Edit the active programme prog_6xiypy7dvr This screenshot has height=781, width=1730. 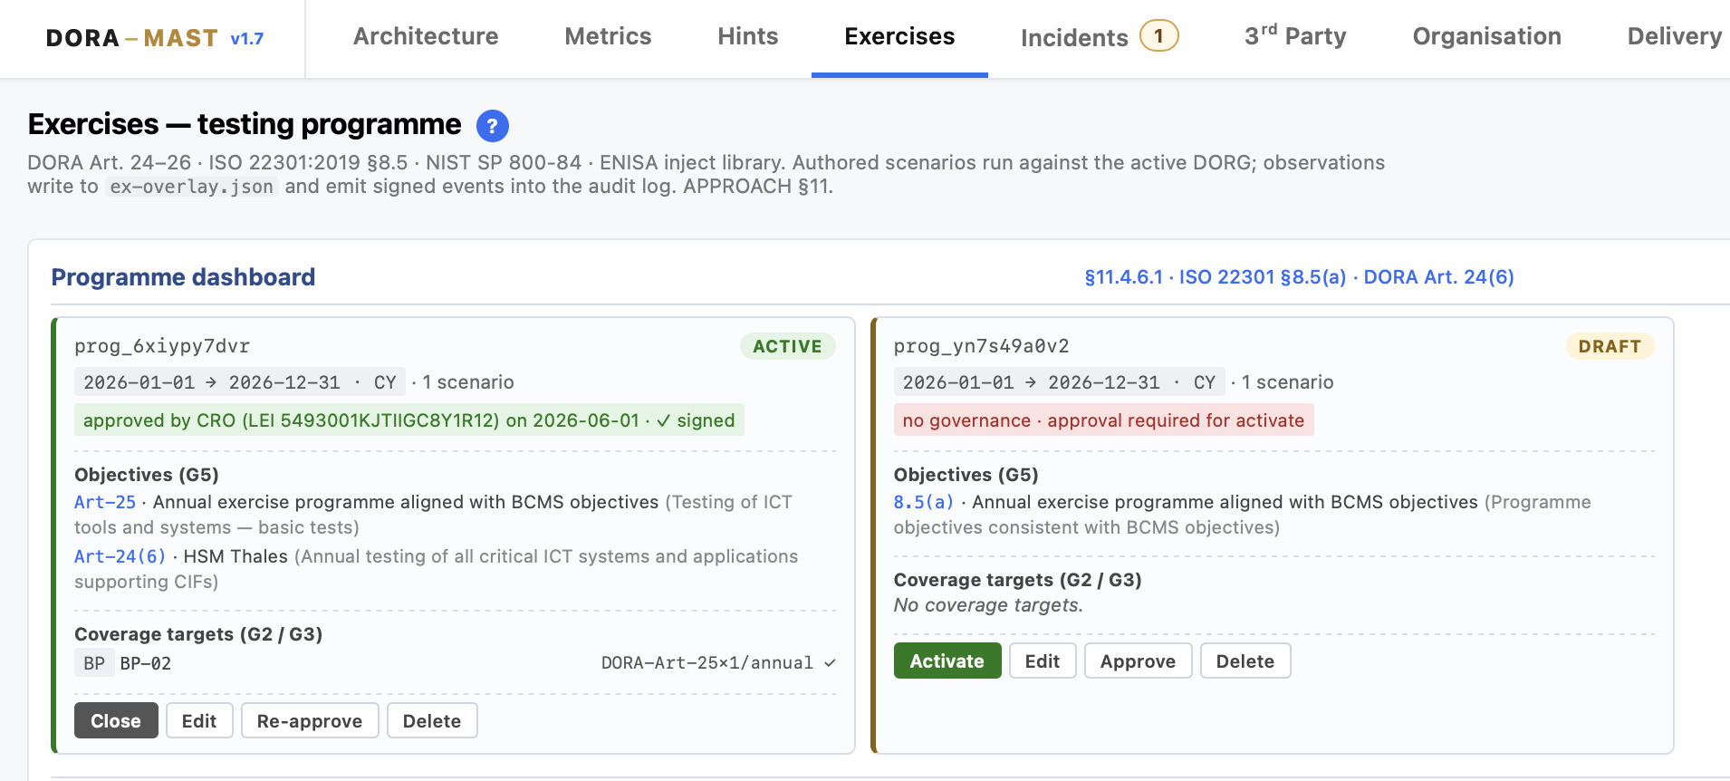(199, 720)
